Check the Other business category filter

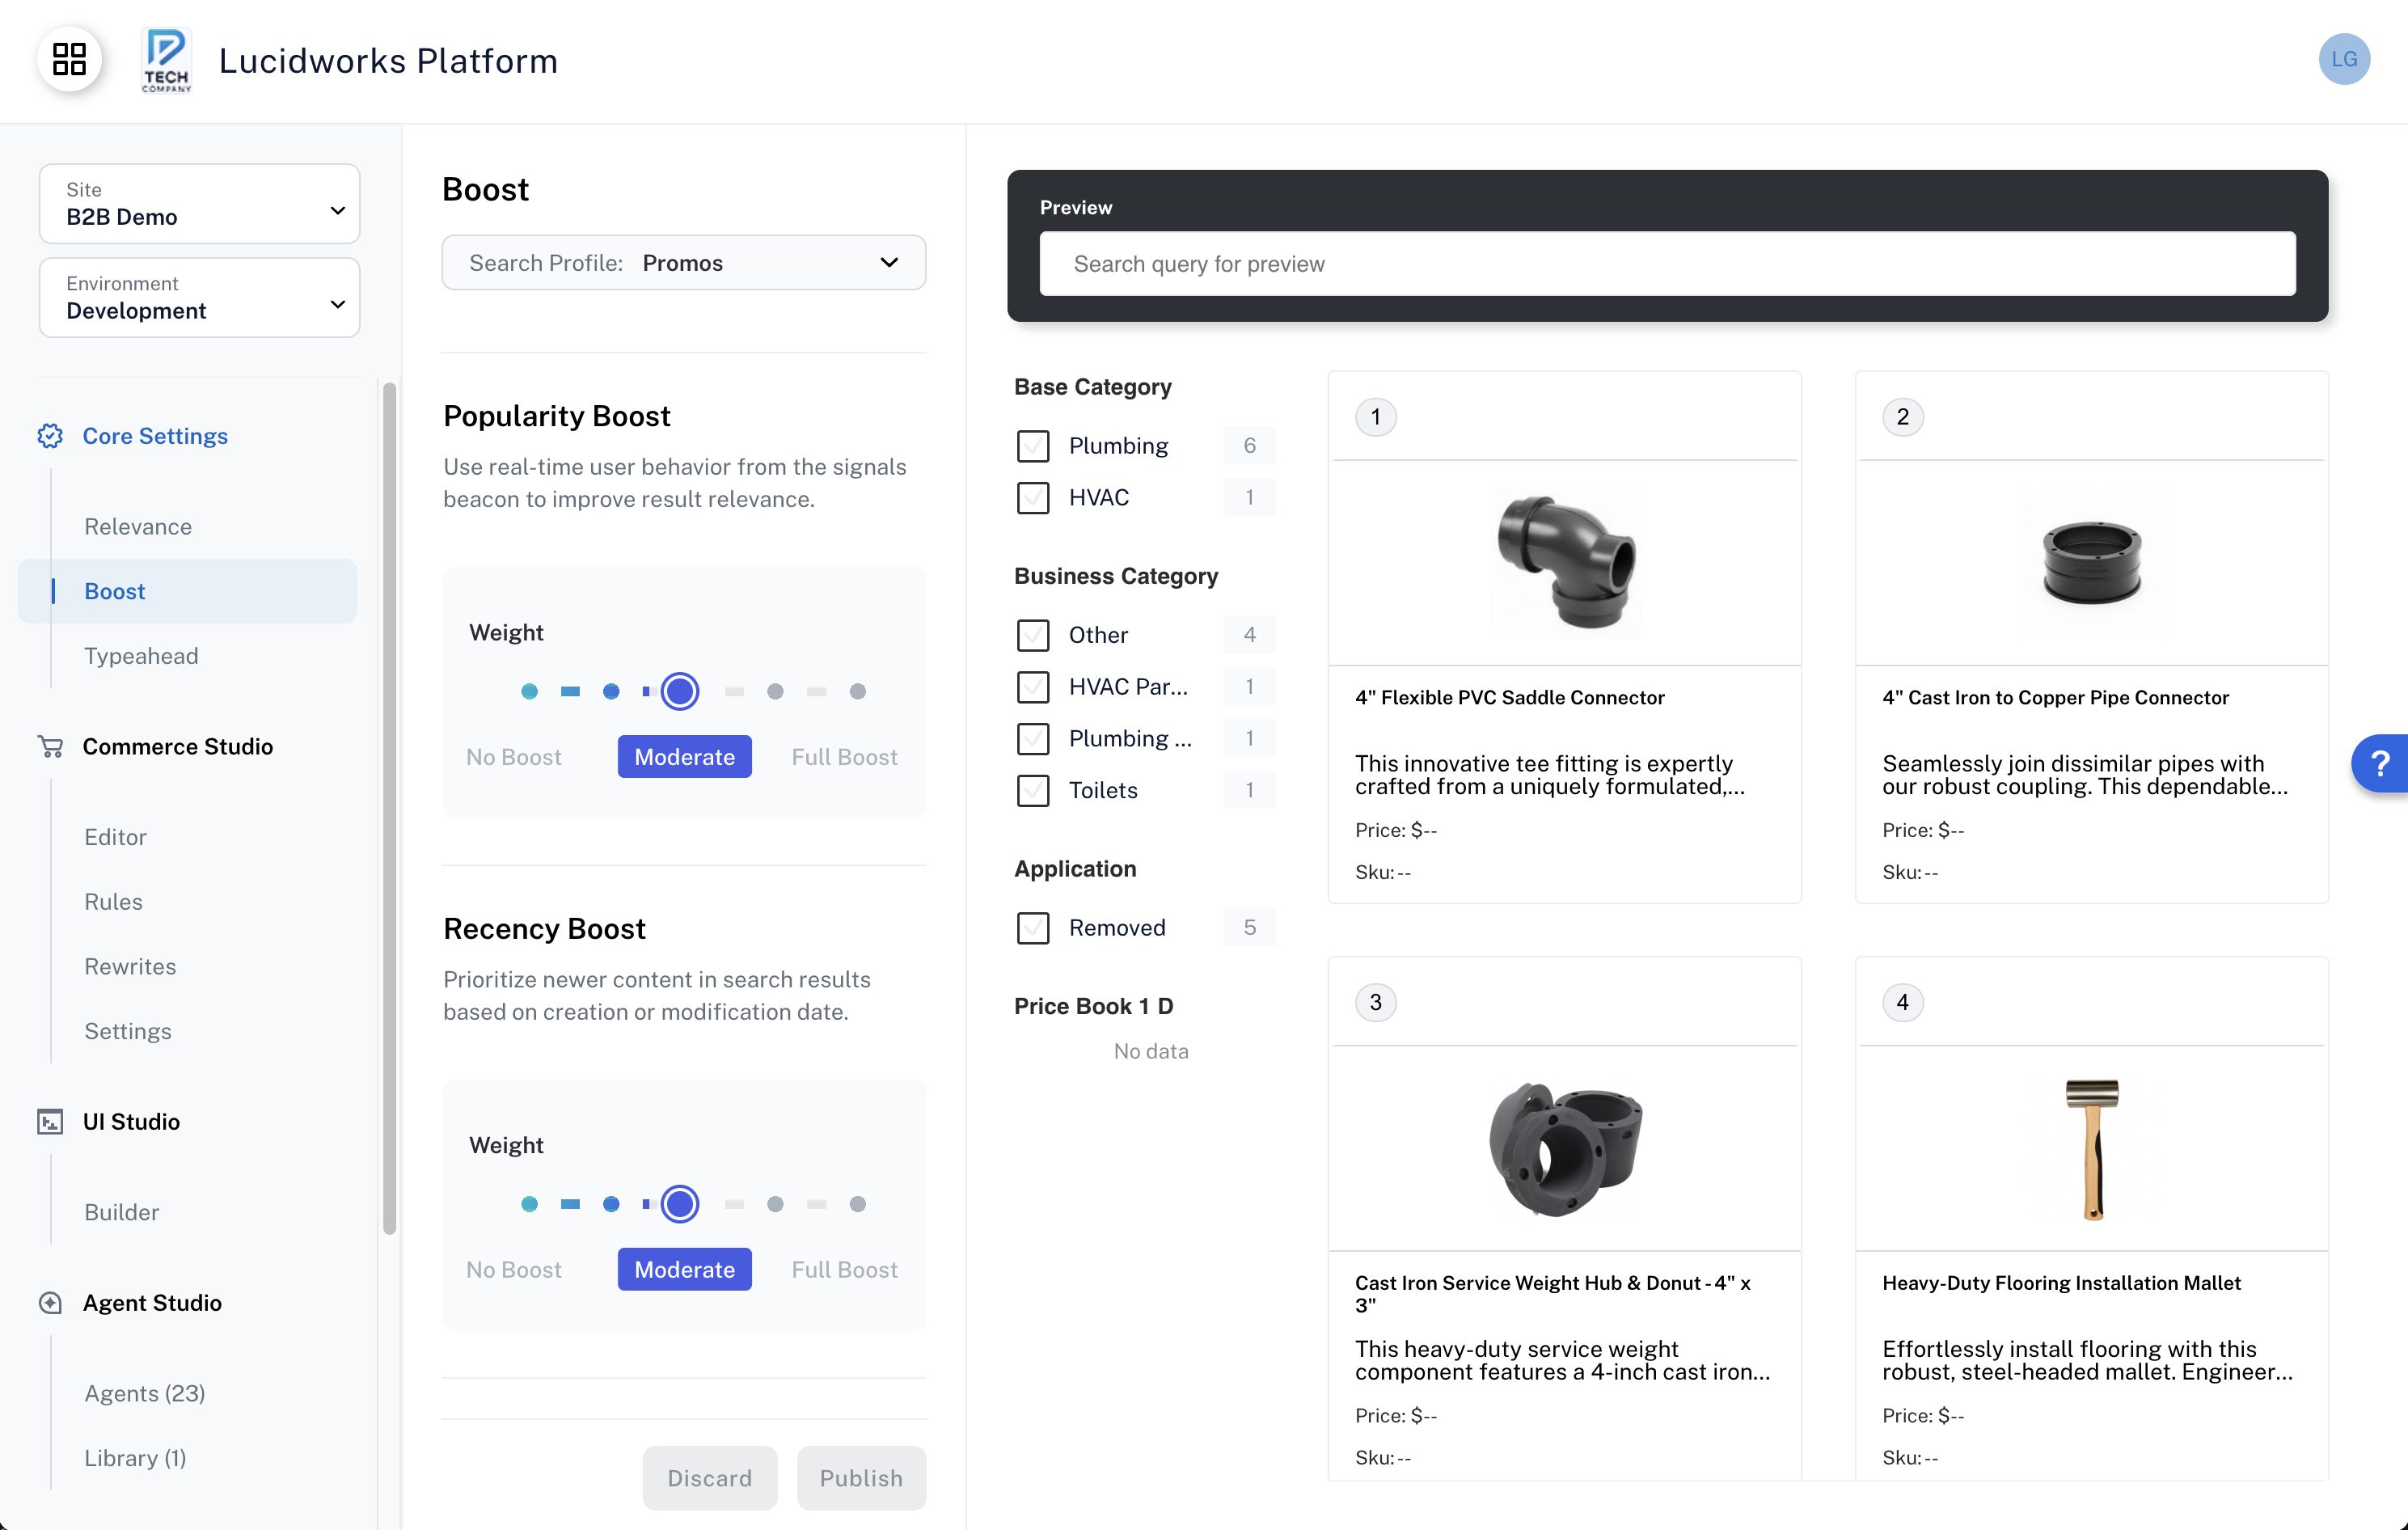click(x=1033, y=635)
